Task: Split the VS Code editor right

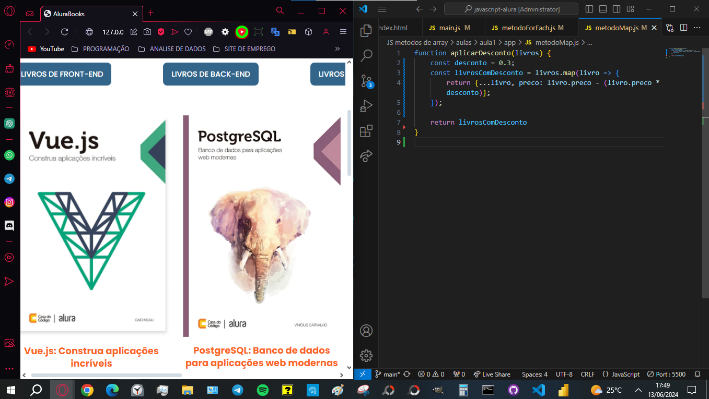Action: 683,28
